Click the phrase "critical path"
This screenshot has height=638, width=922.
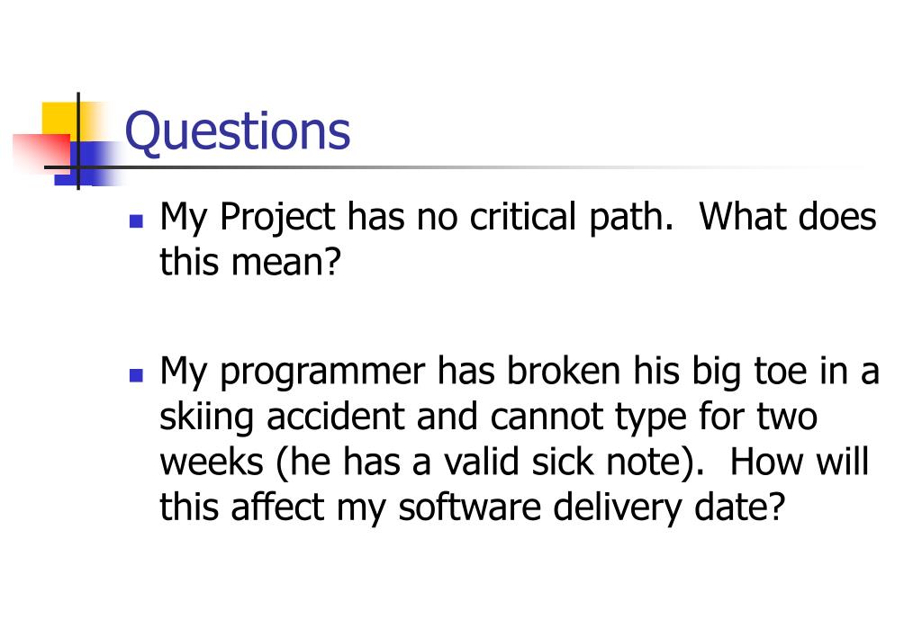click(570, 218)
